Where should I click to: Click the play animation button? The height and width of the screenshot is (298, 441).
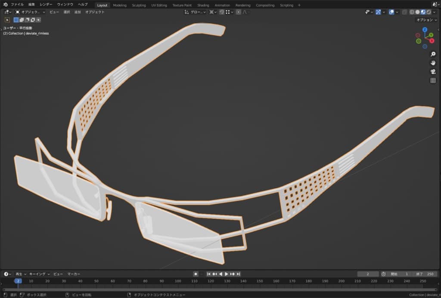(227, 274)
